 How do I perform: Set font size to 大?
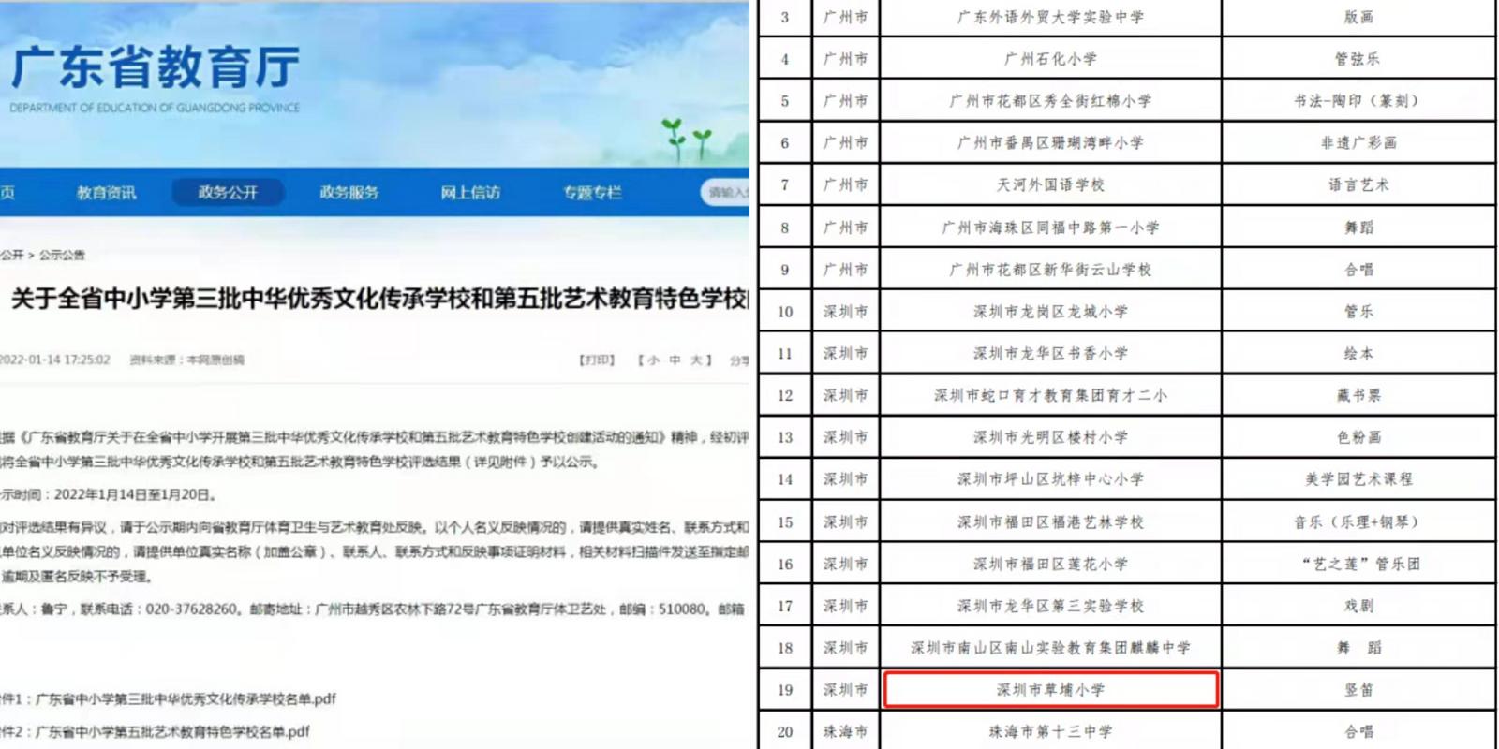(x=696, y=360)
